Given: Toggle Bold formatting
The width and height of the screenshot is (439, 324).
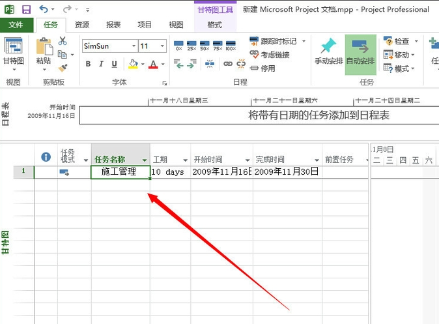Looking at the screenshot, I should point(88,64).
